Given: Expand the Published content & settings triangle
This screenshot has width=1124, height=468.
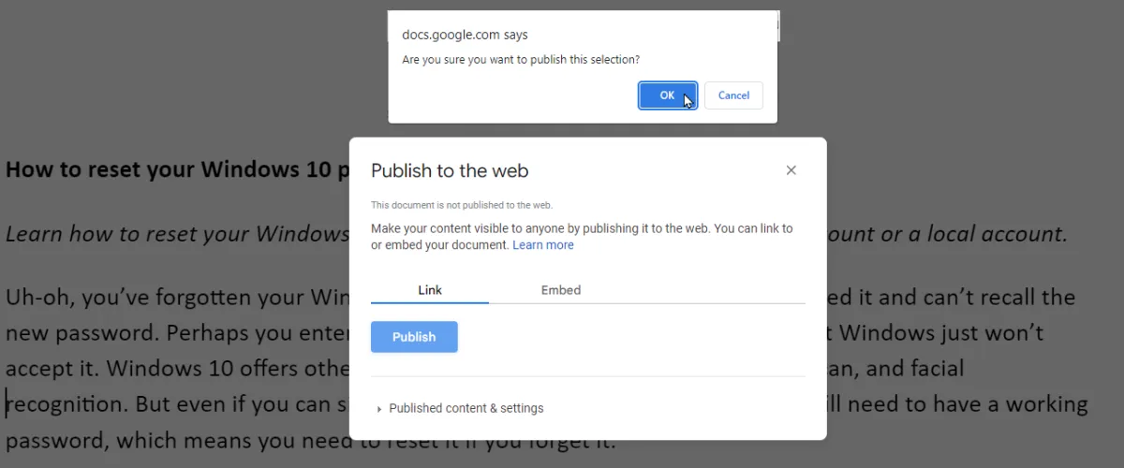Looking at the screenshot, I should (x=379, y=409).
